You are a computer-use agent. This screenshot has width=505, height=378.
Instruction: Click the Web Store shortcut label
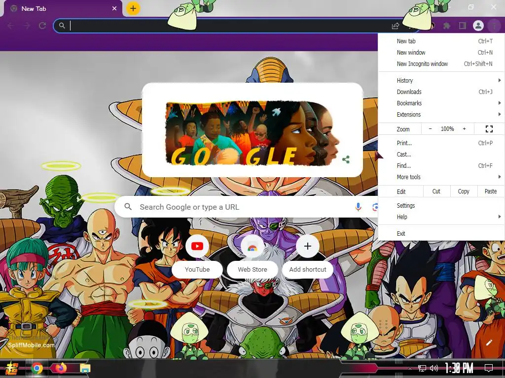(252, 269)
